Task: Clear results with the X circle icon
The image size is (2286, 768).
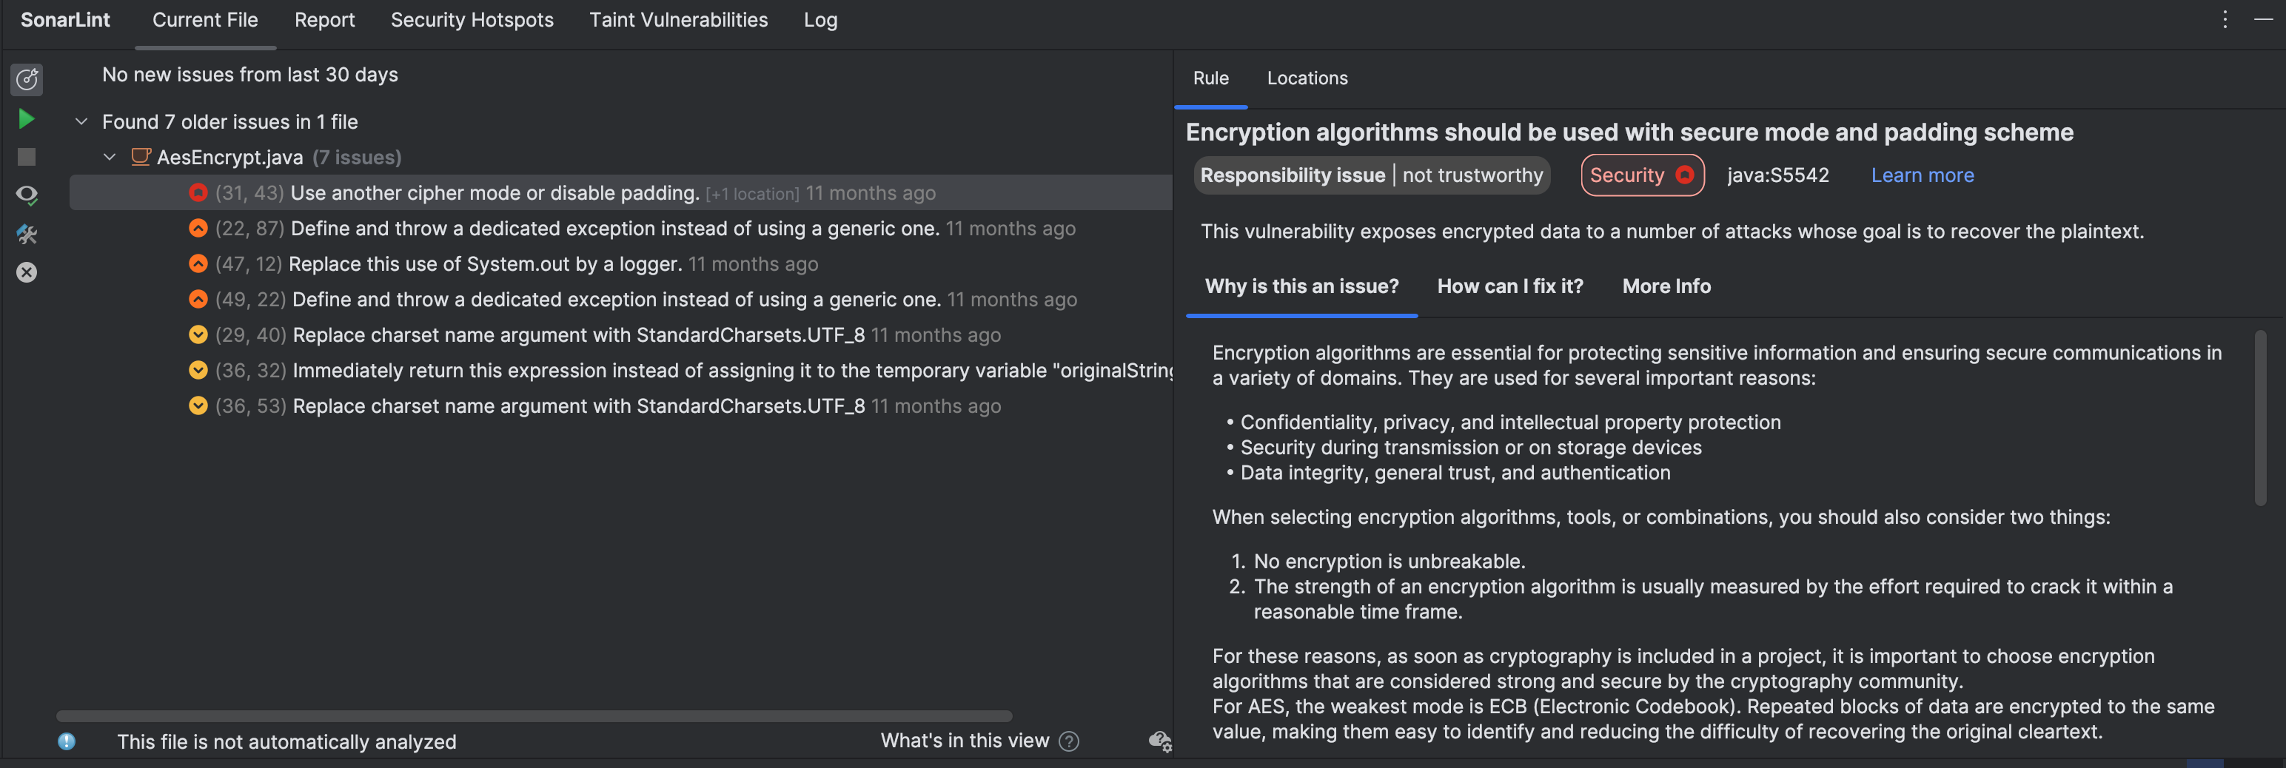Action: 27,272
